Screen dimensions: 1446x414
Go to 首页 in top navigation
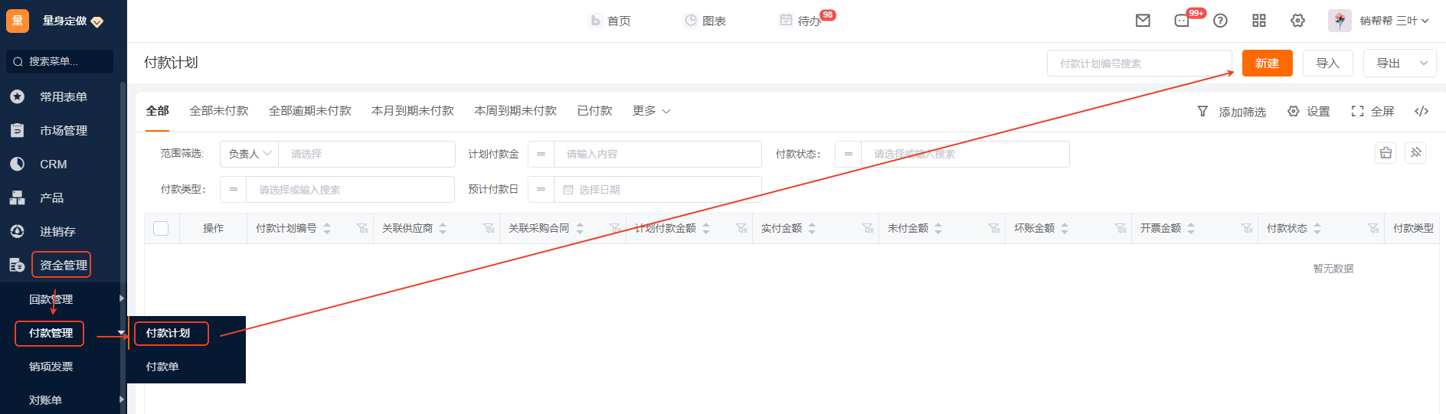[610, 21]
